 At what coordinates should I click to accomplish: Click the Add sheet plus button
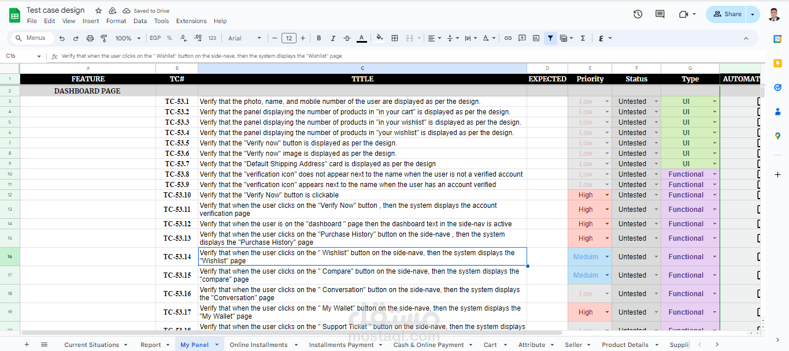(x=27, y=345)
